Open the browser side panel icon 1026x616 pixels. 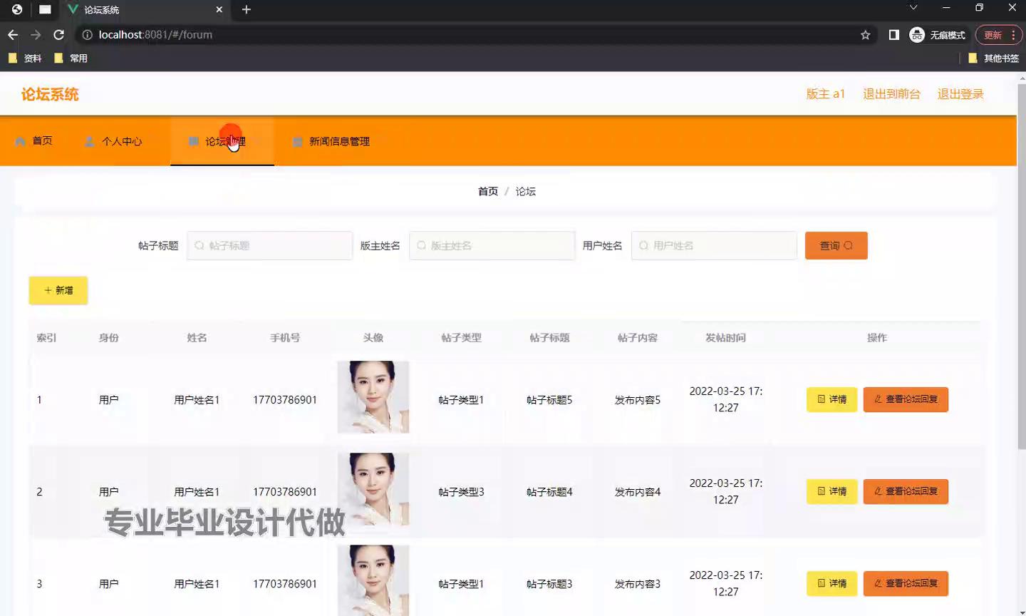tap(893, 35)
